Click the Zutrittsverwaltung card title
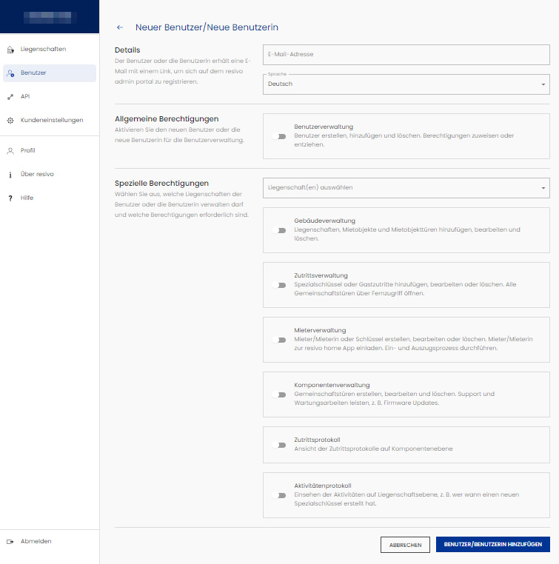Image resolution: width=559 pixels, height=564 pixels. 321,275
